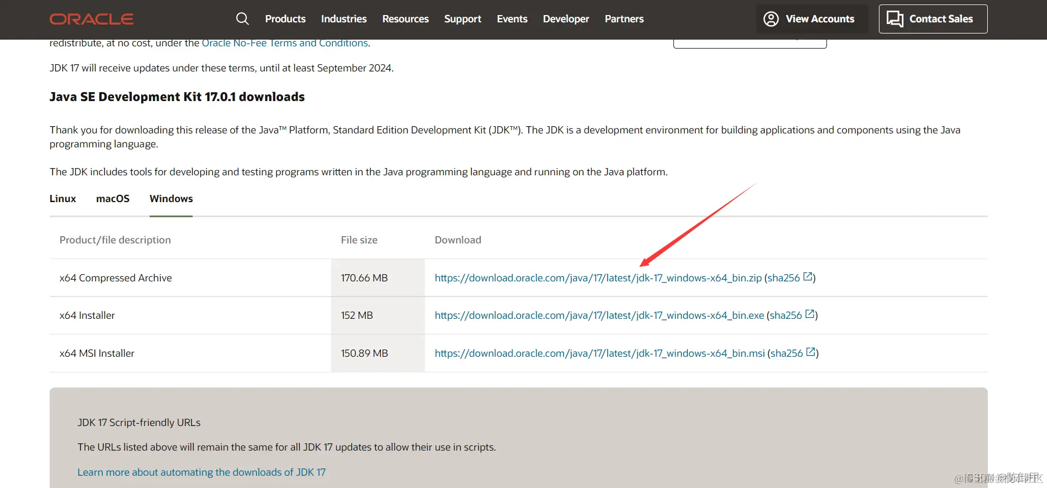Screen dimensions: 1047x488
Task: Click the Contact Sales button label
Action: [x=941, y=19]
